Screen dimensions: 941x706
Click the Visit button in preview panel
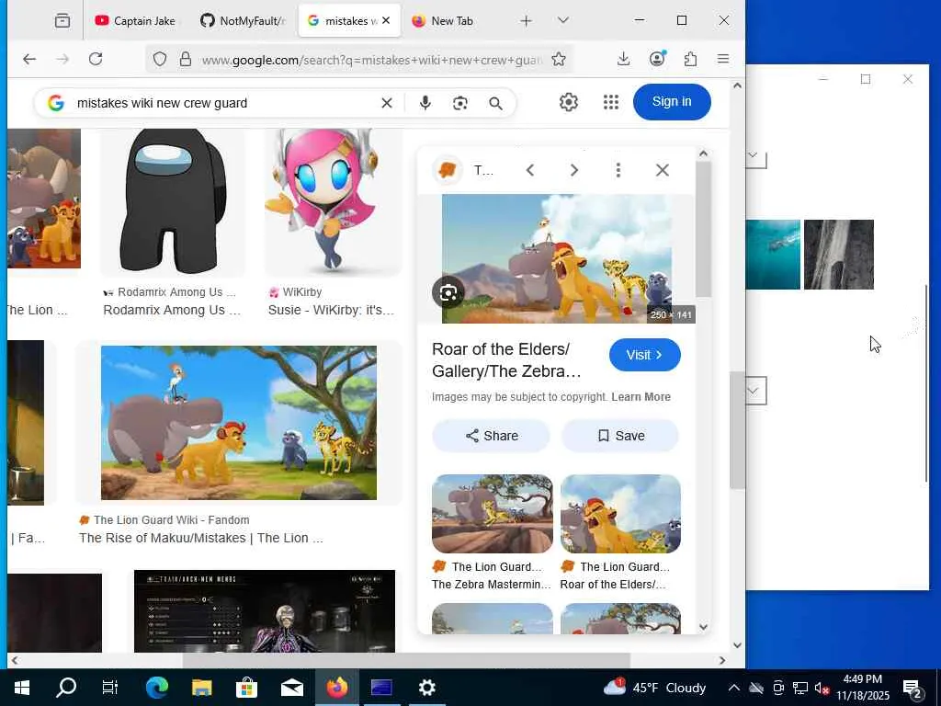click(x=644, y=355)
